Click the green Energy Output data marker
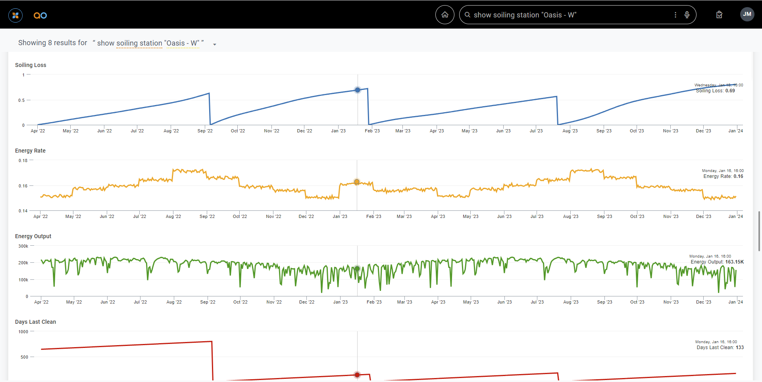 (357, 269)
